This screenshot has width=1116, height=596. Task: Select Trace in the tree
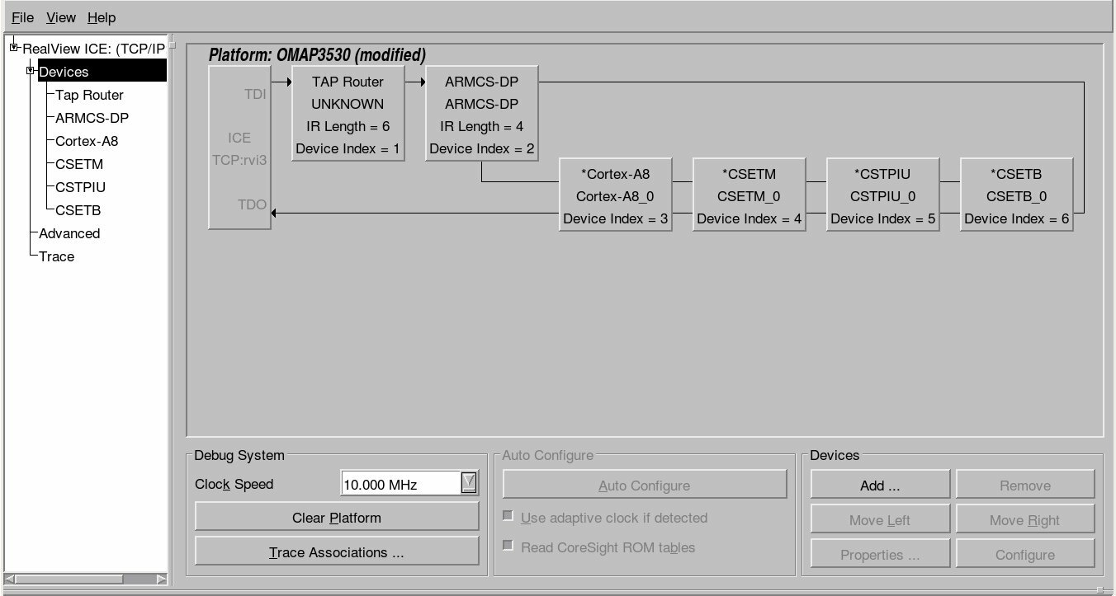pos(56,256)
